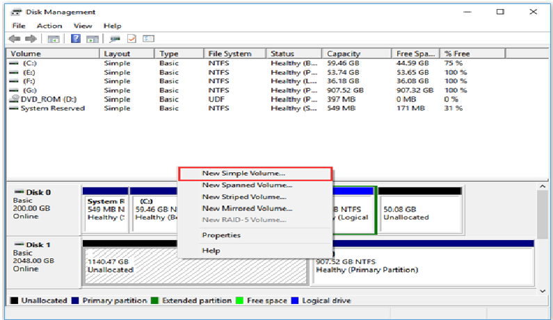Click the Show/Hide console tree icon

pyautogui.click(x=54, y=39)
